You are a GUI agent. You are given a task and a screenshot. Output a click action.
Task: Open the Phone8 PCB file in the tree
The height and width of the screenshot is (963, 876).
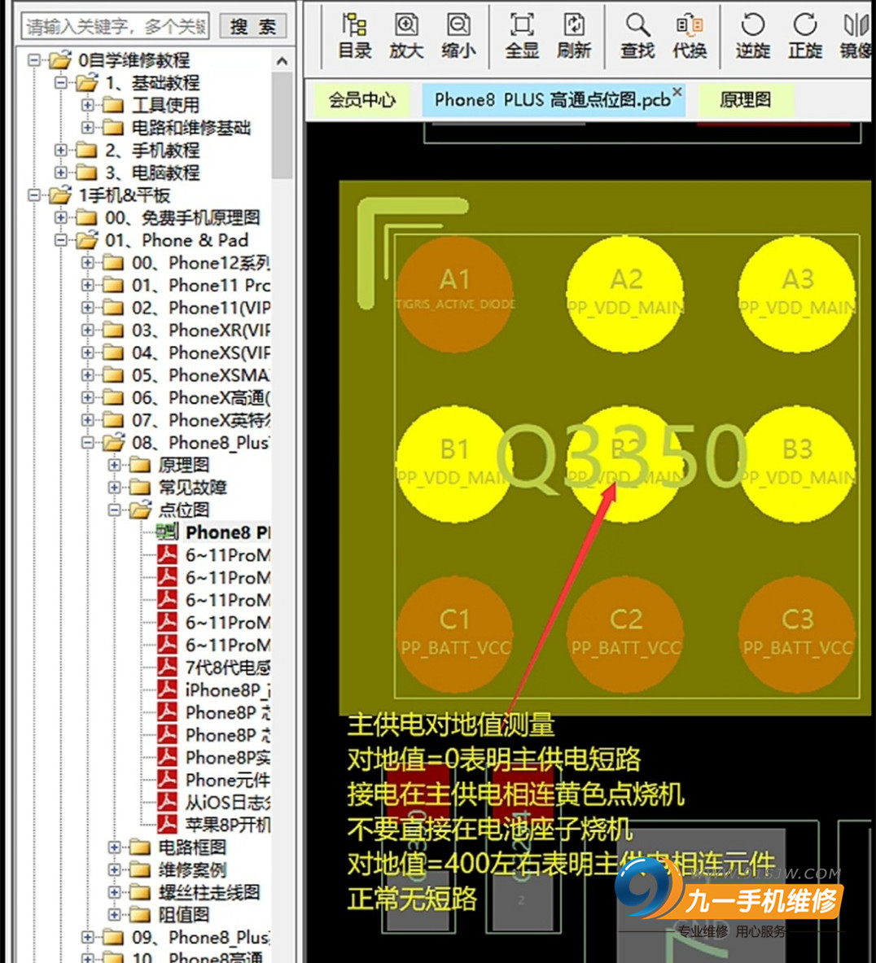pyautogui.click(x=213, y=532)
